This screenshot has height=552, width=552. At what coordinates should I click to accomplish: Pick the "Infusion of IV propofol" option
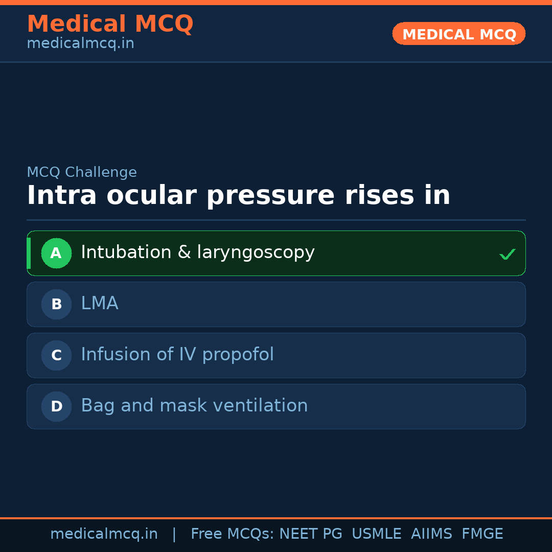click(177, 355)
